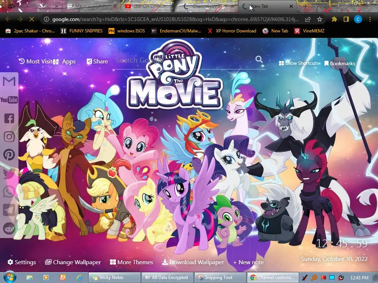Click Show Shortcuts

(x=298, y=63)
